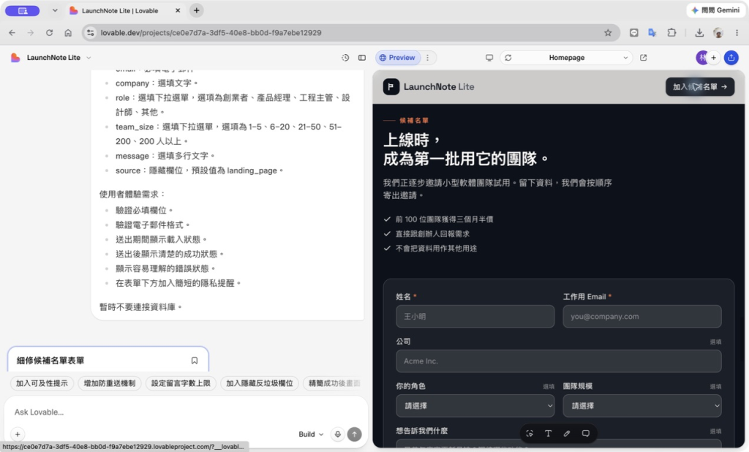This screenshot has width=749, height=452.
Task: Select the 設定留言字數上限 suggestion chip
Action: (181, 383)
